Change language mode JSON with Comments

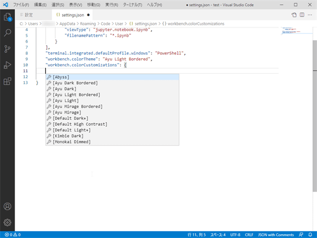coord(276,235)
